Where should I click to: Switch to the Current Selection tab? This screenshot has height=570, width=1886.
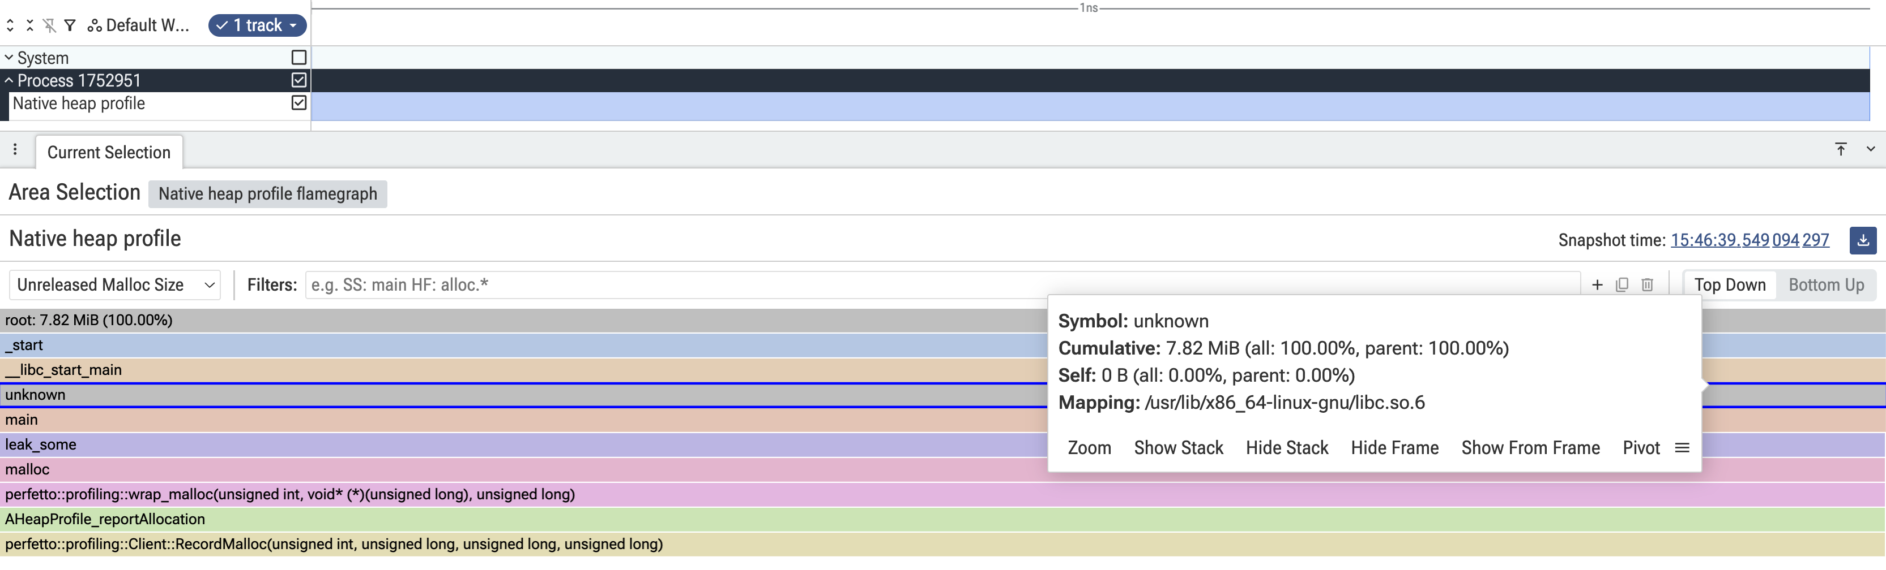click(x=109, y=152)
